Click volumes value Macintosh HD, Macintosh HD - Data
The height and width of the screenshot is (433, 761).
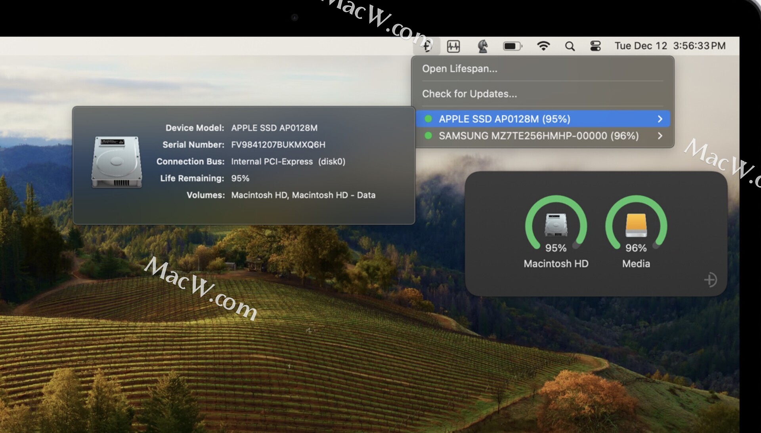pos(303,195)
